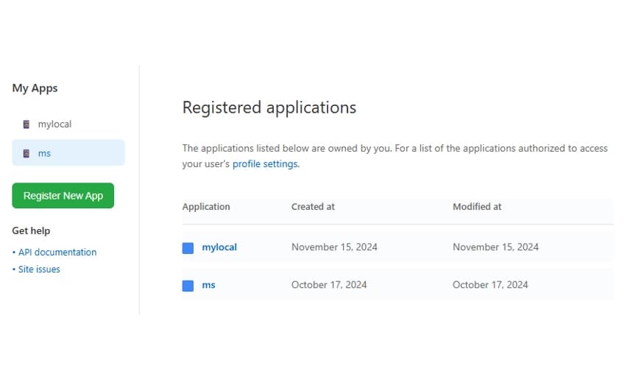The height and width of the screenshot is (377, 636).
Task: Open the mylocal application from the table
Action: tap(219, 247)
